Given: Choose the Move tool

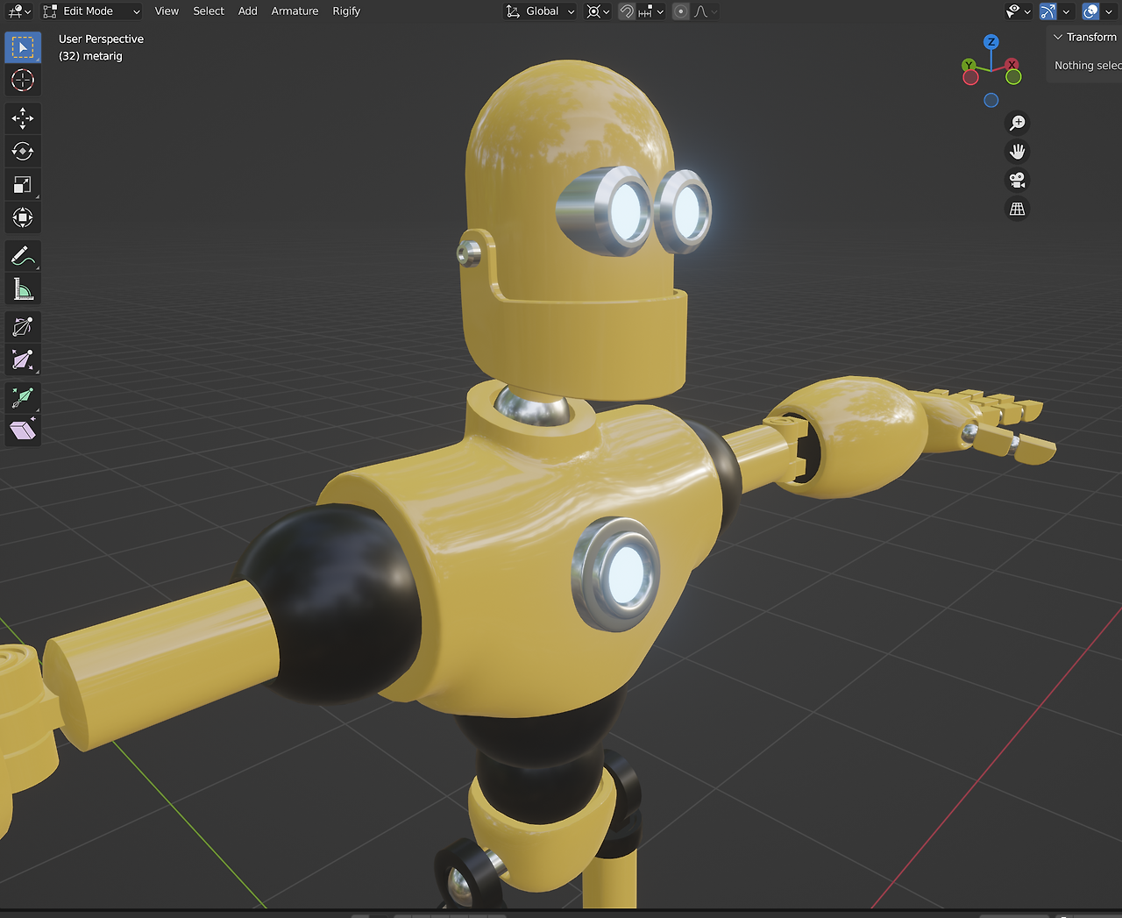Looking at the screenshot, I should point(23,118).
